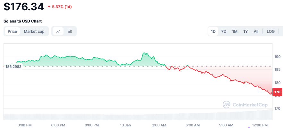Click the volume bars below the chart
The width and height of the screenshot is (283, 128).
pyautogui.click(x=138, y=116)
